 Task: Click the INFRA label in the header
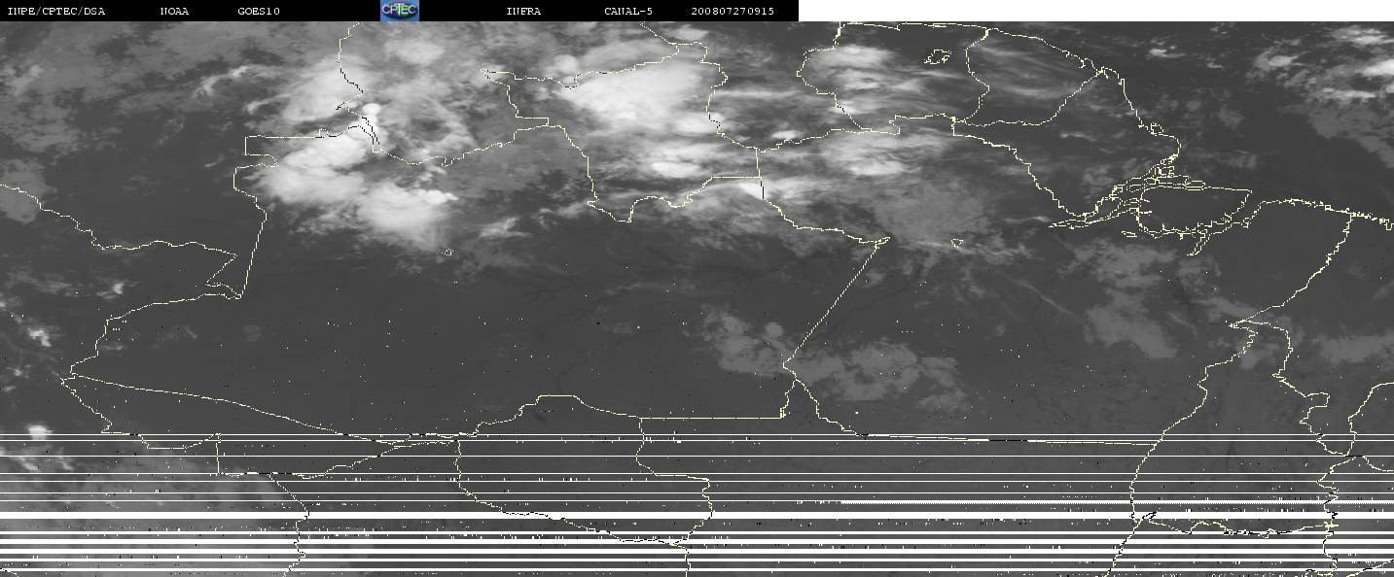point(523,11)
